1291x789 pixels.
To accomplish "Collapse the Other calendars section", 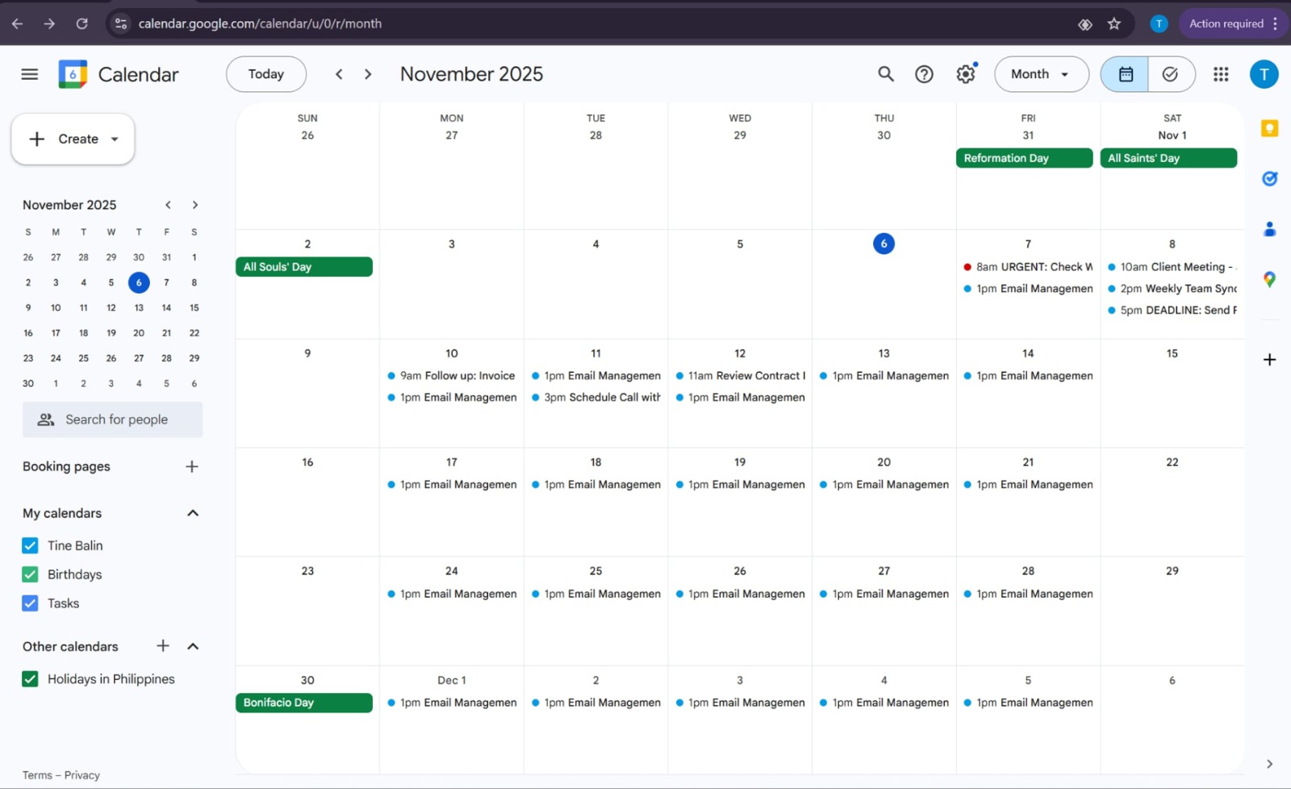I will pos(193,646).
